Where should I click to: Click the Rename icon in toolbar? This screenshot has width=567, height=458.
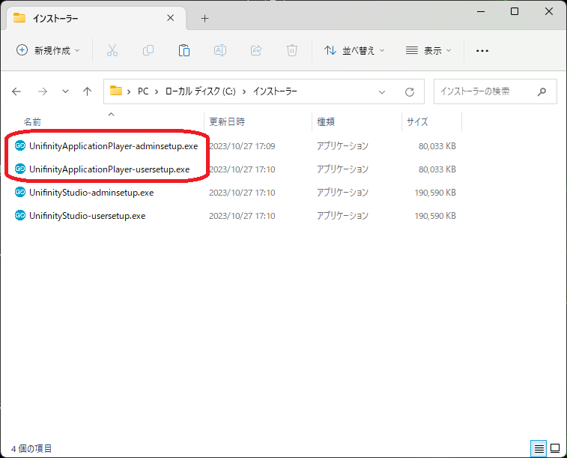tap(220, 50)
